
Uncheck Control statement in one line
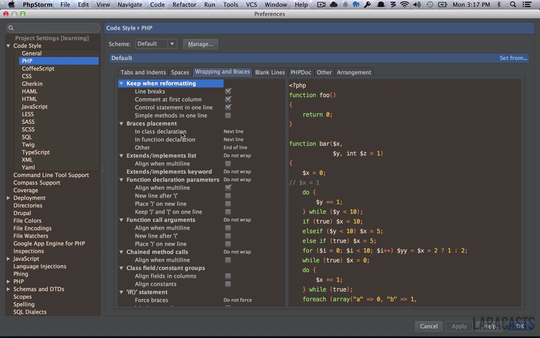click(228, 107)
